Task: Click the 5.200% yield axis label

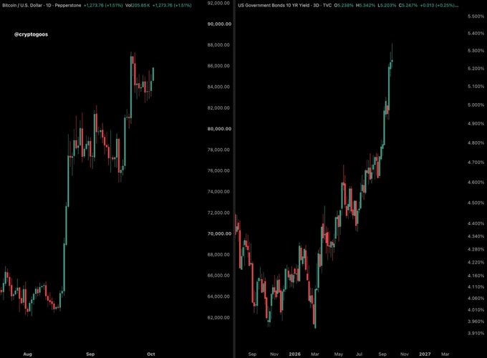Action: [476, 68]
